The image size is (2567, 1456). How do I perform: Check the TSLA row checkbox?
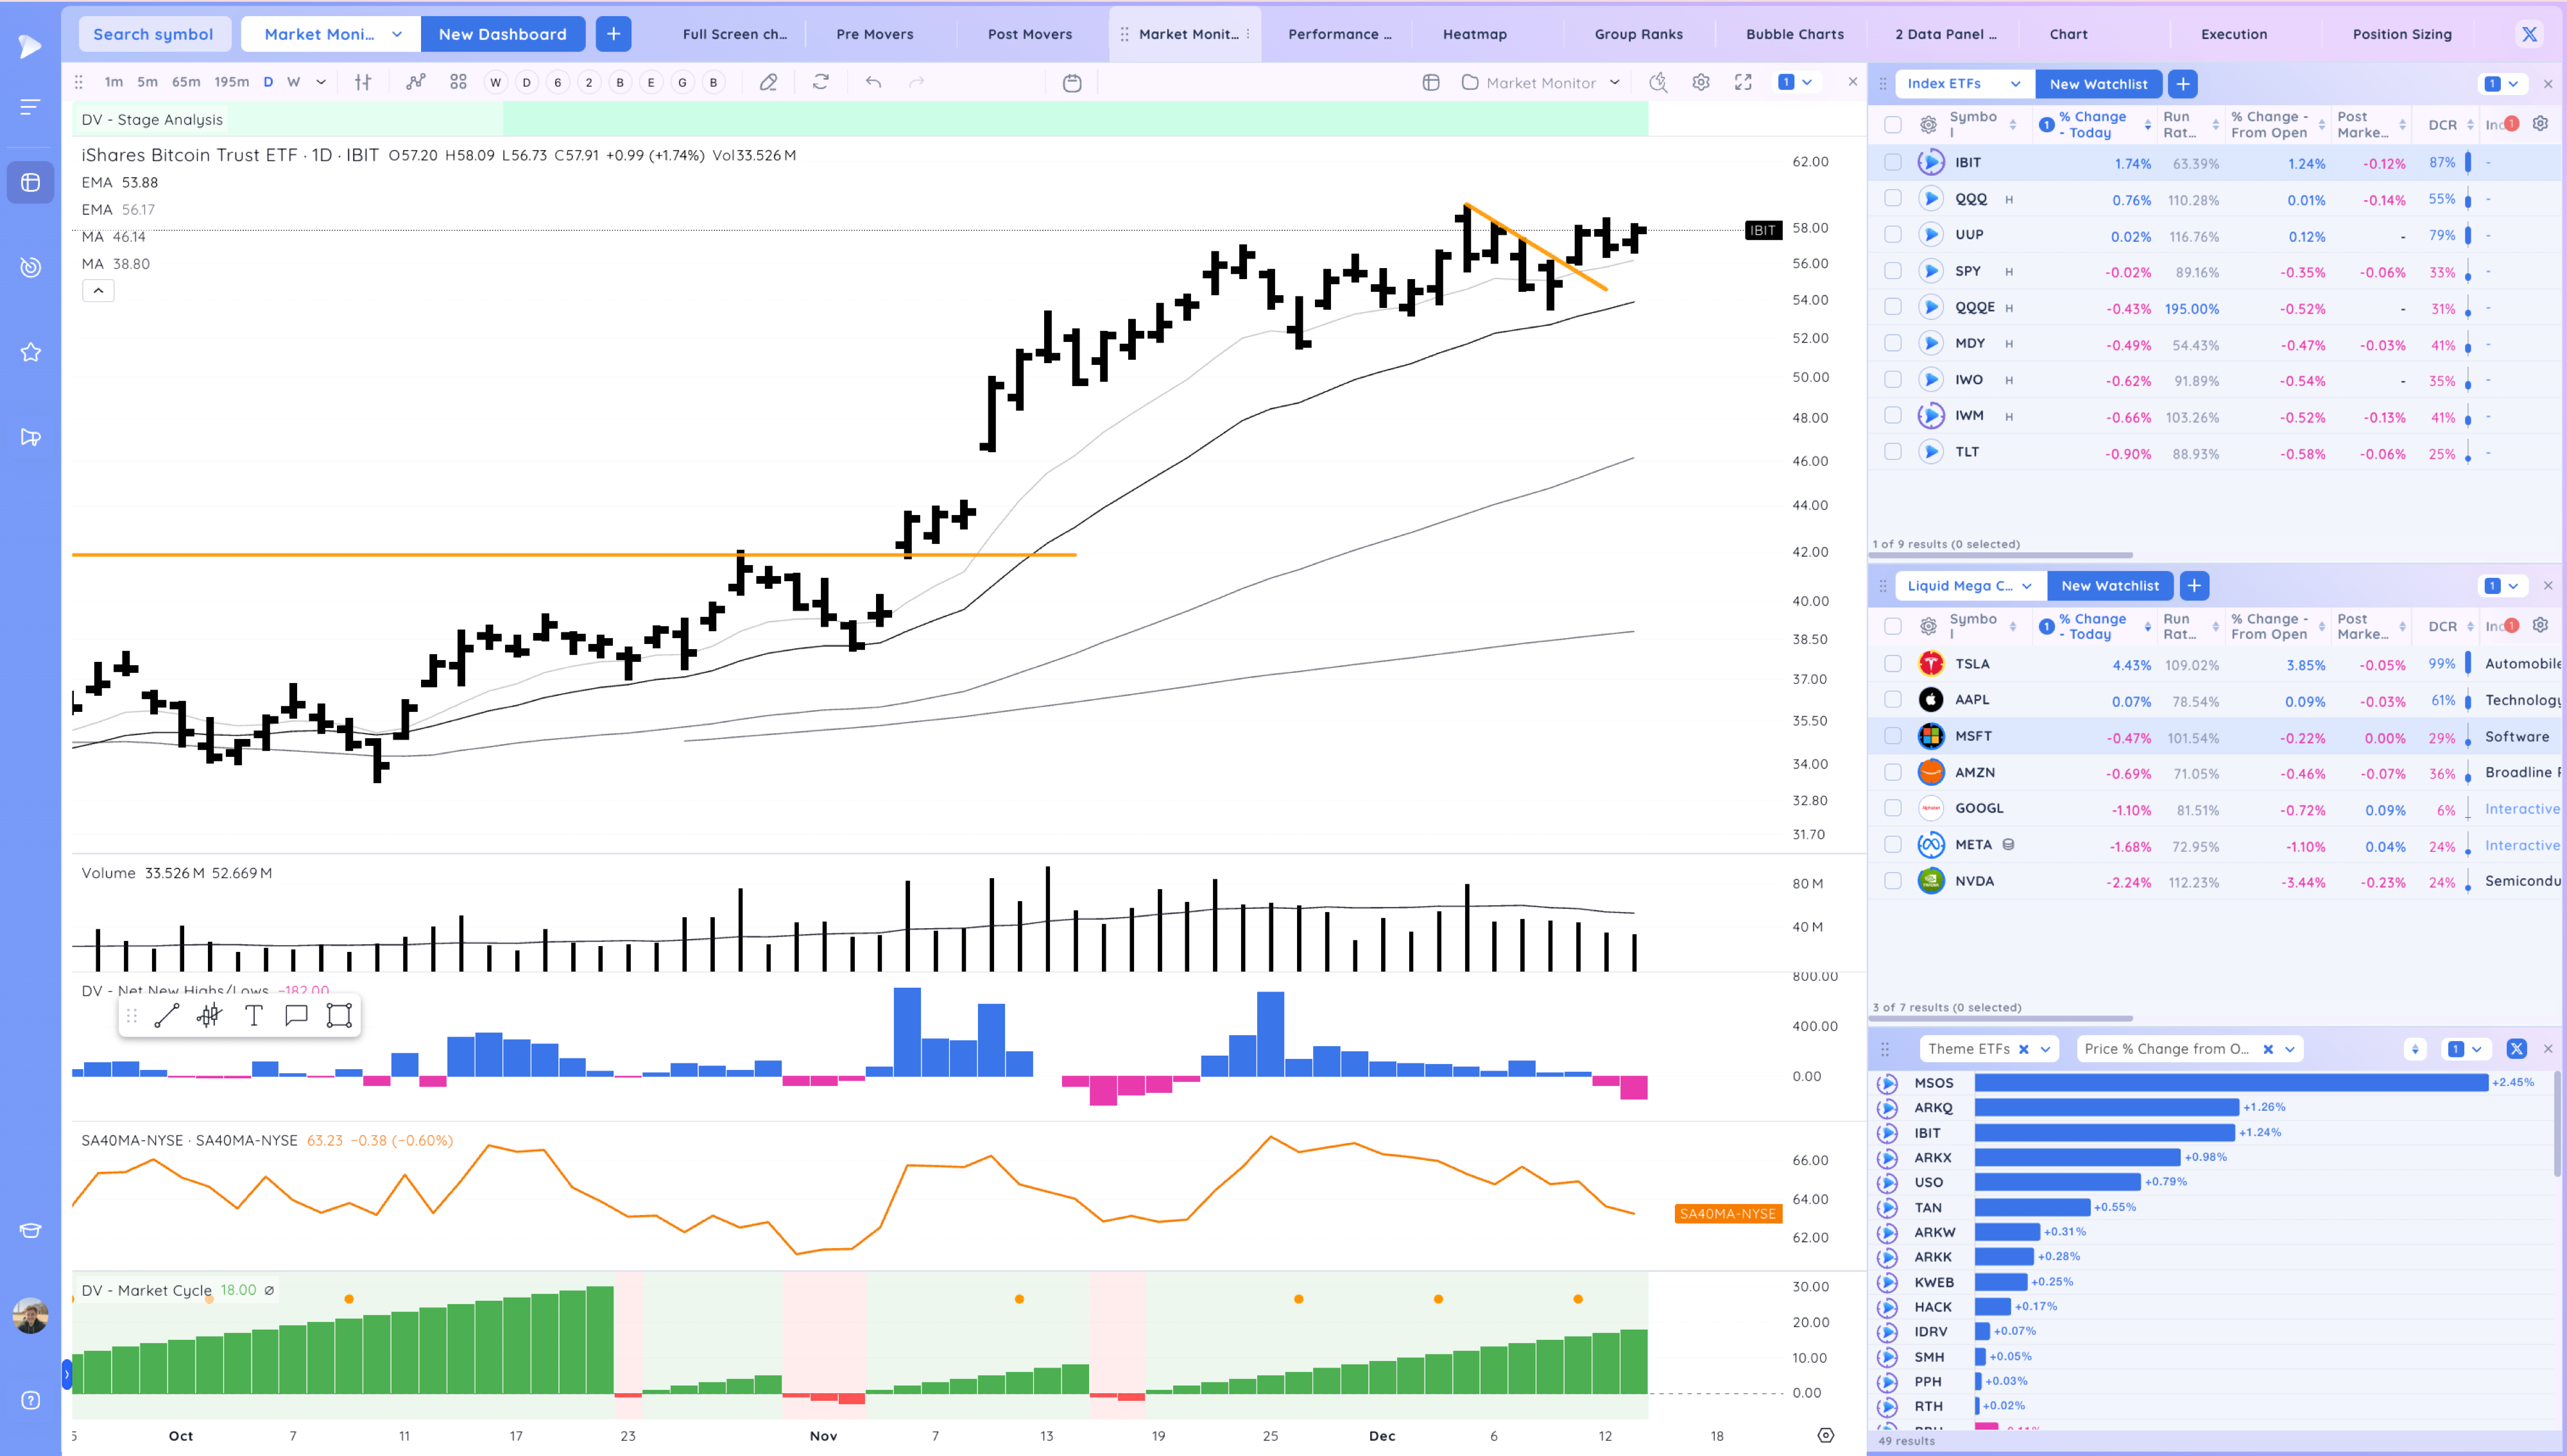1892,664
